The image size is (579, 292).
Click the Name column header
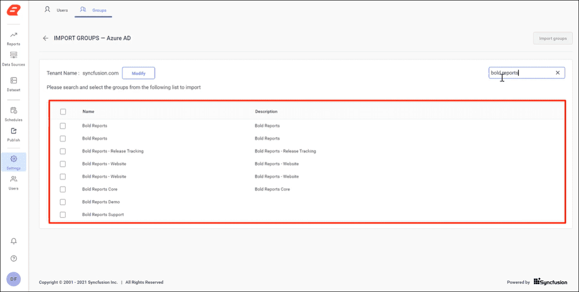click(88, 111)
